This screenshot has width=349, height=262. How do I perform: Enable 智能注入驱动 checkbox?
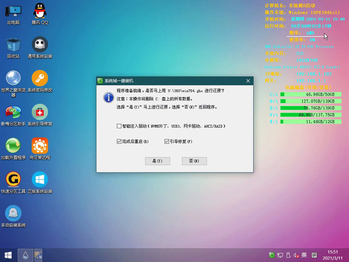119,126
